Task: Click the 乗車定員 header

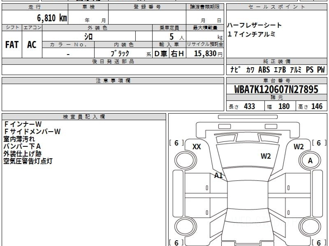Action: 169,28
